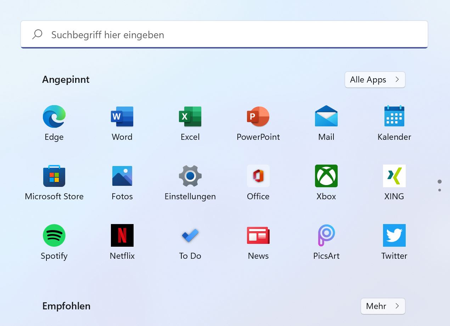Click the magnifier search icon
This screenshot has height=326, width=450.
click(37, 34)
